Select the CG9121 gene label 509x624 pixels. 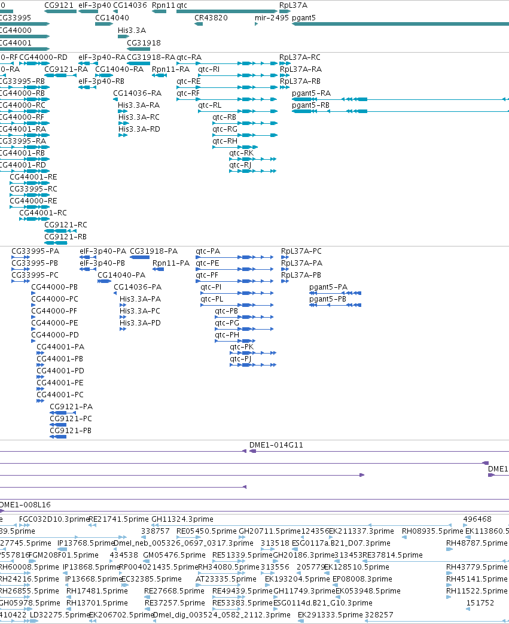pyautogui.click(x=59, y=5)
